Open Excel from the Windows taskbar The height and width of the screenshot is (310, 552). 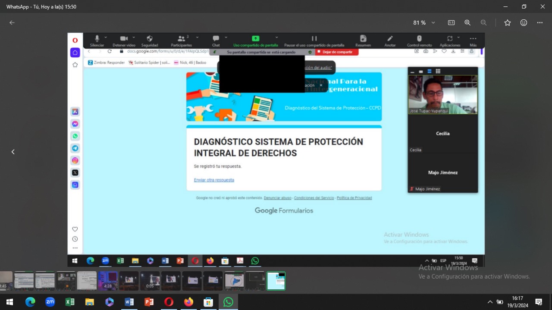click(x=70, y=302)
